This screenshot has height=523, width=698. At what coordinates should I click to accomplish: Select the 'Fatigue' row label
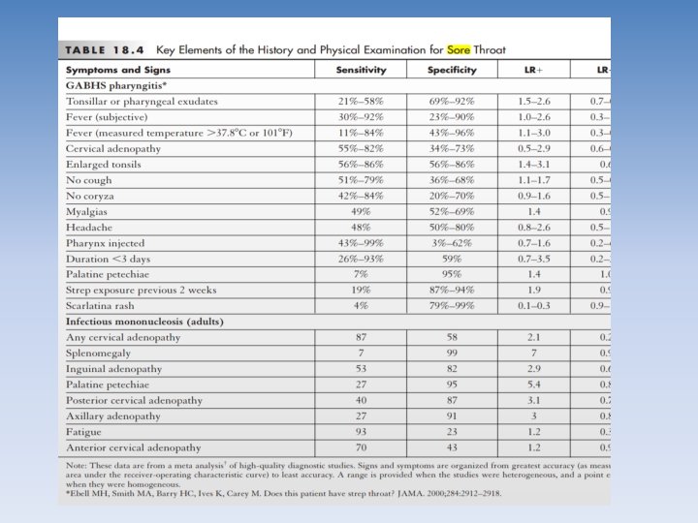tap(83, 432)
